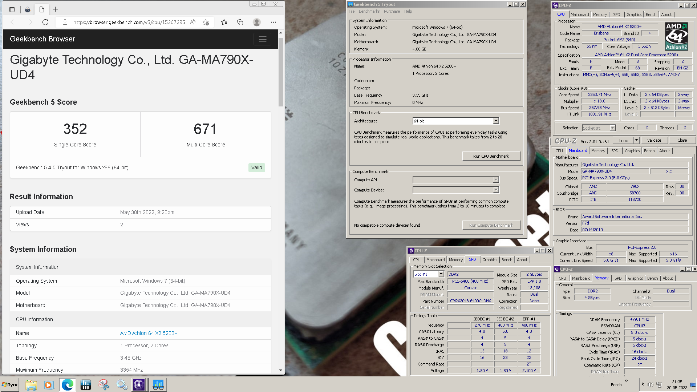This screenshot has height=392, width=697.
Task: Click DRAM Frequency value 479.1 MHz
Action: pos(639,319)
